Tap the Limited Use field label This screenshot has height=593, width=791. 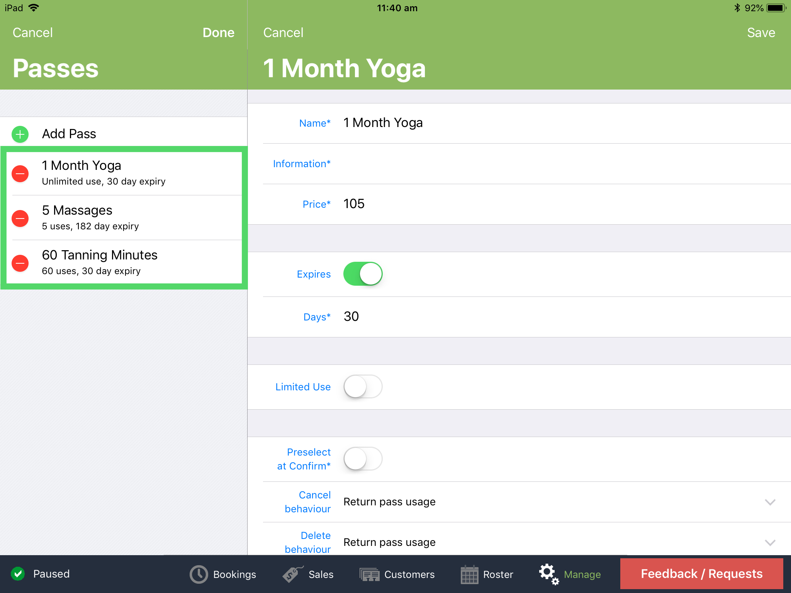click(x=303, y=387)
